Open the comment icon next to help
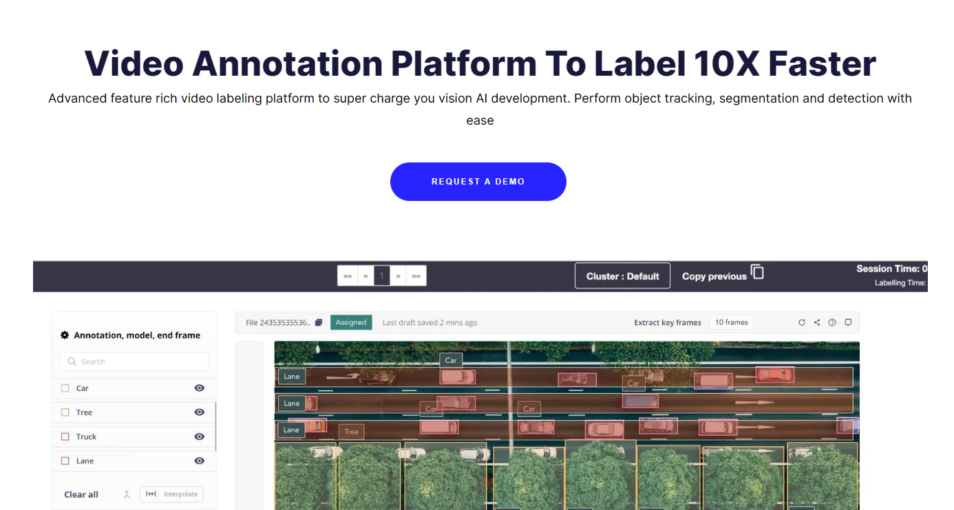Screen dimensions: 954x510 tap(848, 322)
